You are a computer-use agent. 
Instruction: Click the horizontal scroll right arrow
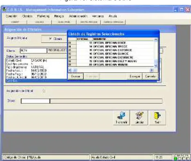[152, 70]
